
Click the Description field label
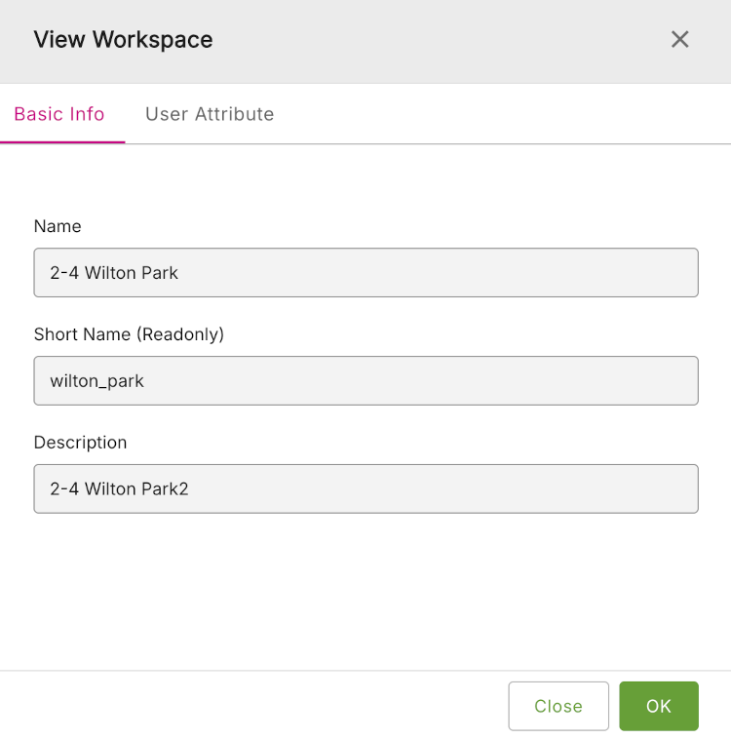pyautogui.click(x=80, y=443)
